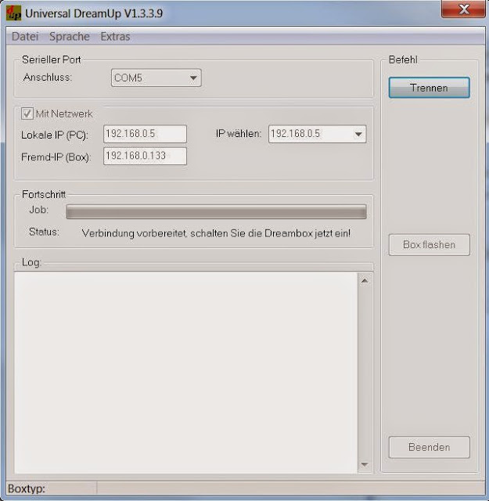Open the Datei menu
The width and height of the screenshot is (489, 501).
coord(25,37)
